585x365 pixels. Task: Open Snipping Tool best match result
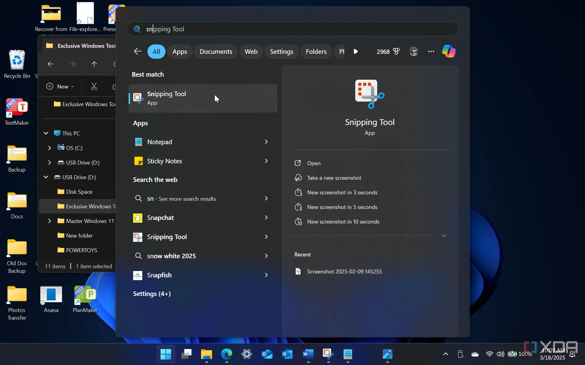coord(203,98)
